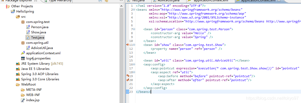This screenshot has height=103, width=301.
Task: Open the AdviceUtil.java editor tab
Action: point(168,1)
